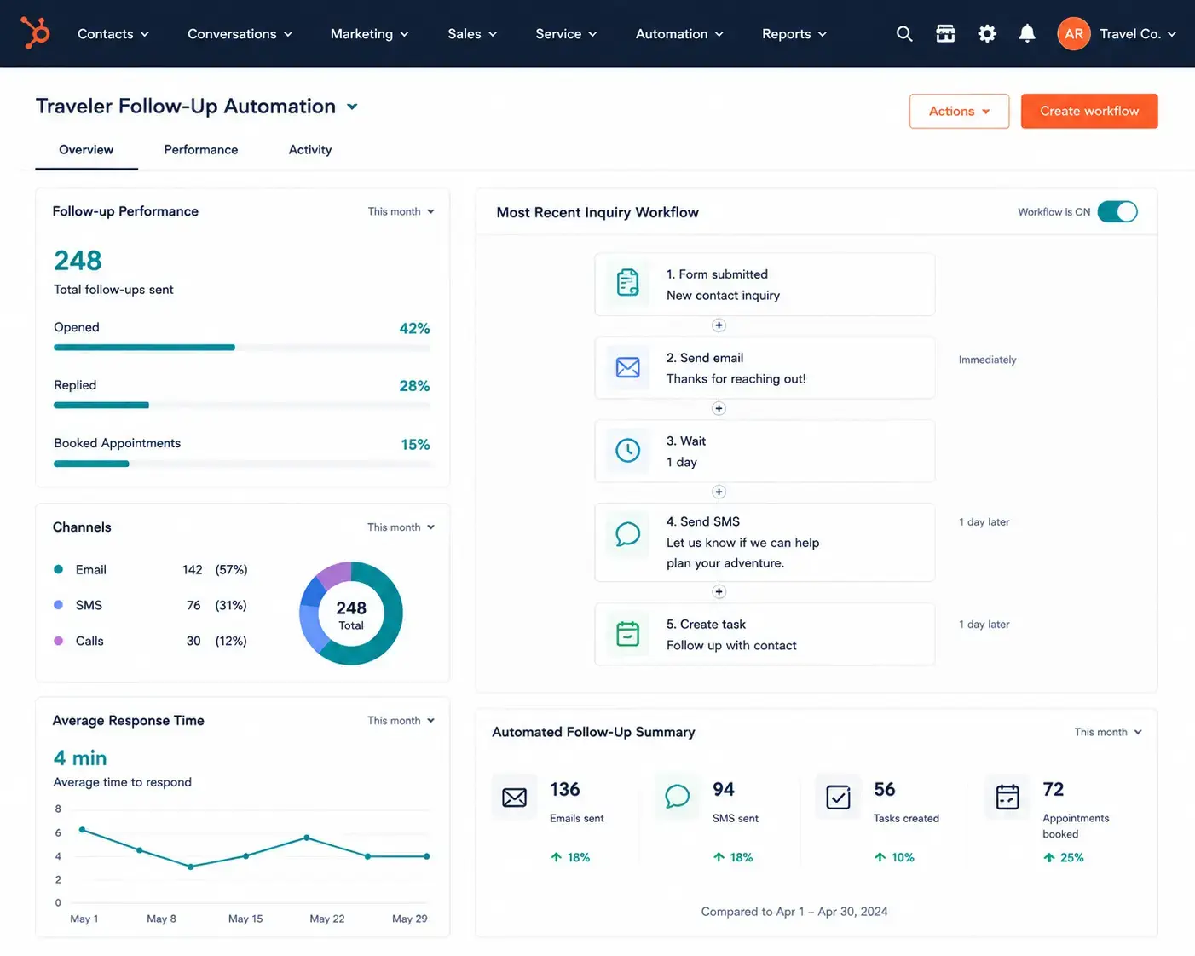Switch to the Performance tab
The height and width of the screenshot is (956, 1195).
(201, 150)
